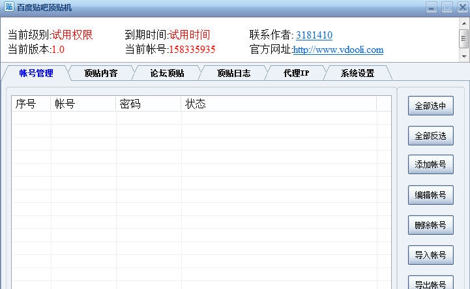Open the 系统设置 tab
This screenshot has height=289, width=470.
point(357,73)
